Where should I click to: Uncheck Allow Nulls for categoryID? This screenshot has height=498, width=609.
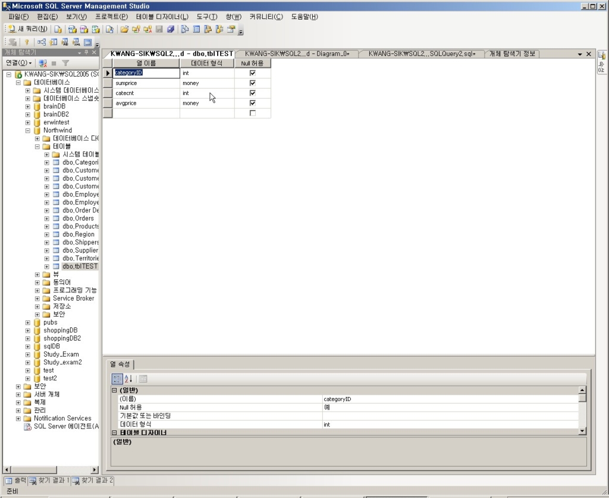click(x=252, y=73)
